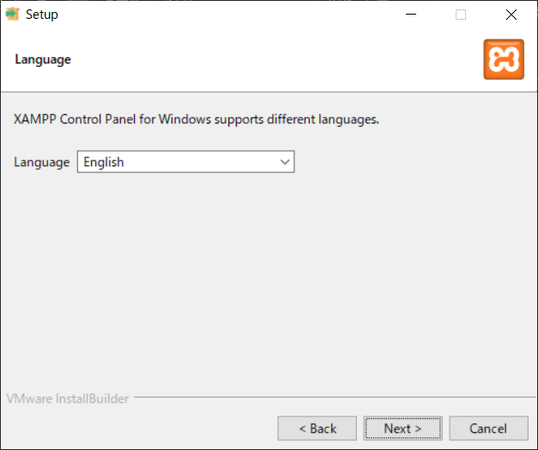Close the Setup window

[511, 15]
